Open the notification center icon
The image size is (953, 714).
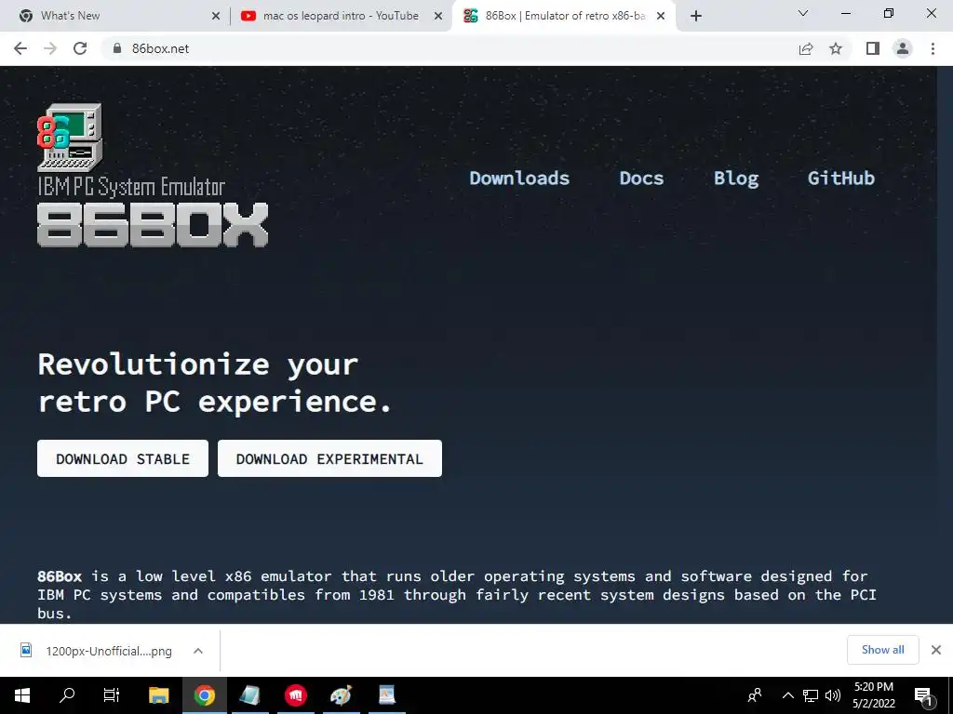pyautogui.click(x=924, y=695)
